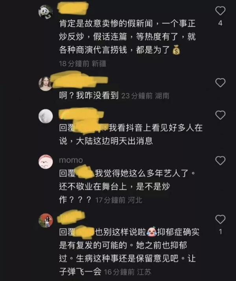The image size is (236, 281).
Task: Tap momo's reply 还不敬业在舞台上
Action: click(x=93, y=186)
